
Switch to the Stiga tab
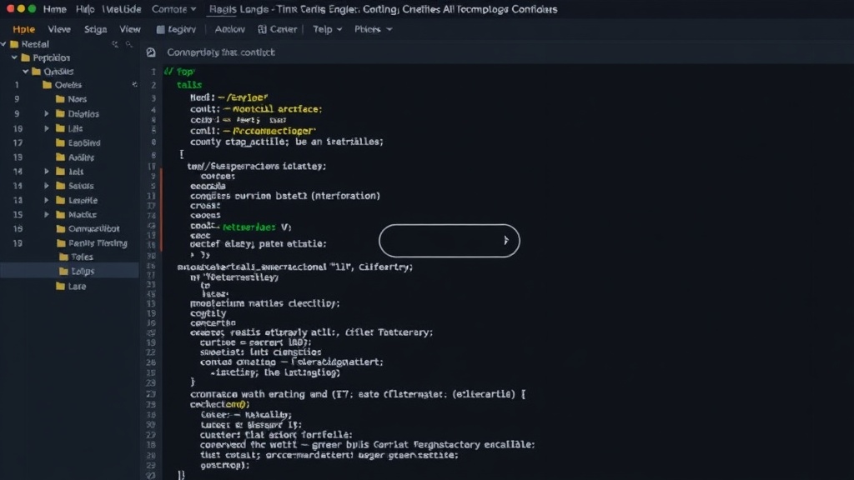pos(95,29)
